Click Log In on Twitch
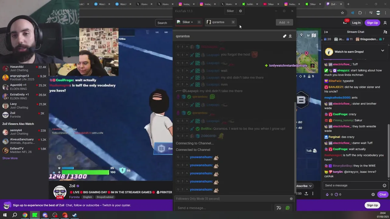390x219 pixels. pos(356,23)
